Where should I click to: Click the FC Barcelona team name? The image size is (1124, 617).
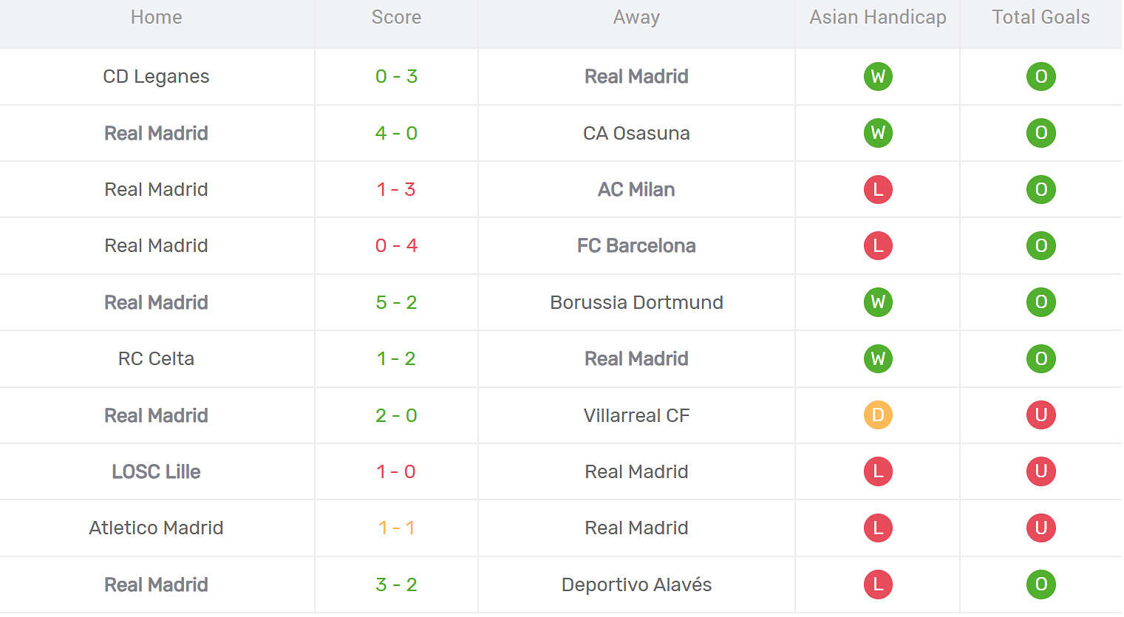click(636, 246)
